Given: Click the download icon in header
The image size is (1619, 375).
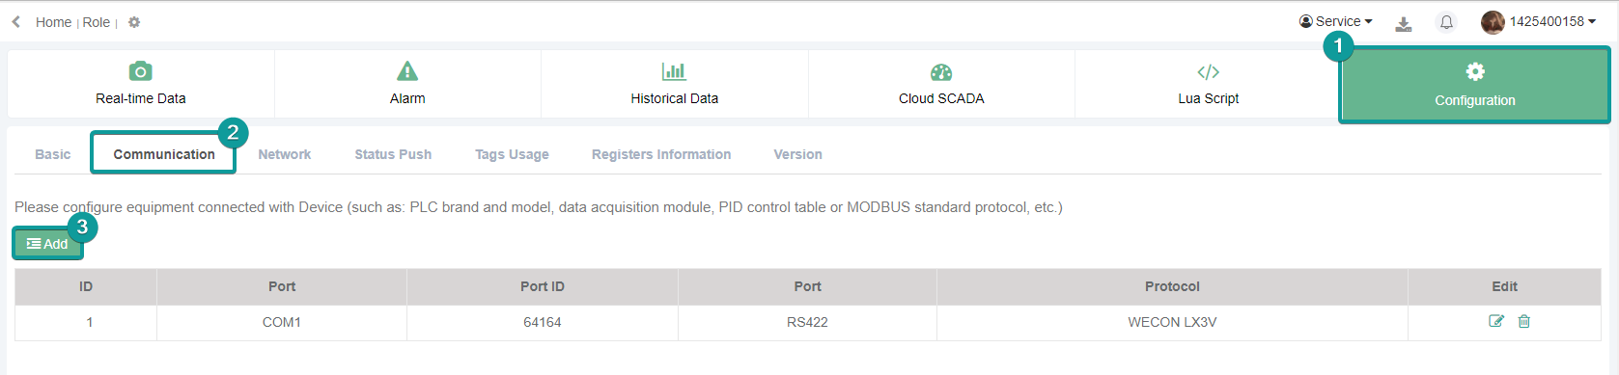Looking at the screenshot, I should coord(1404,23).
